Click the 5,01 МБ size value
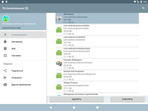Image resolution: width=148 pixels, height=111 pixels. (x=67, y=20)
